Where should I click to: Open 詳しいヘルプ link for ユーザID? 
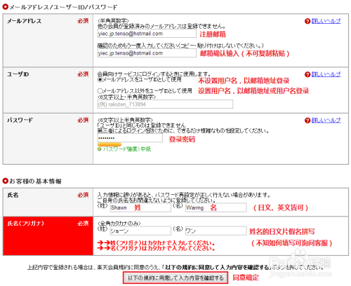pos(326,74)
